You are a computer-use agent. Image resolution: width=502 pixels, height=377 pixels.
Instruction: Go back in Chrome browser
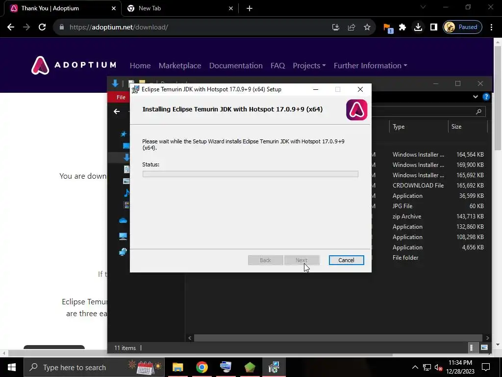click(11, 27)
